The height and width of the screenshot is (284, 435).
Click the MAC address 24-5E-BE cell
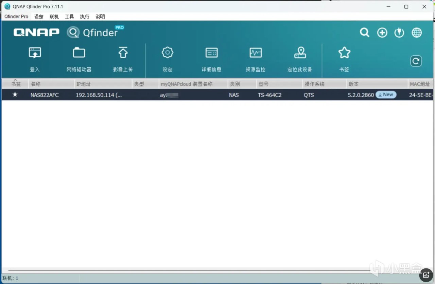pyautogui.click(x=421, y=95)
